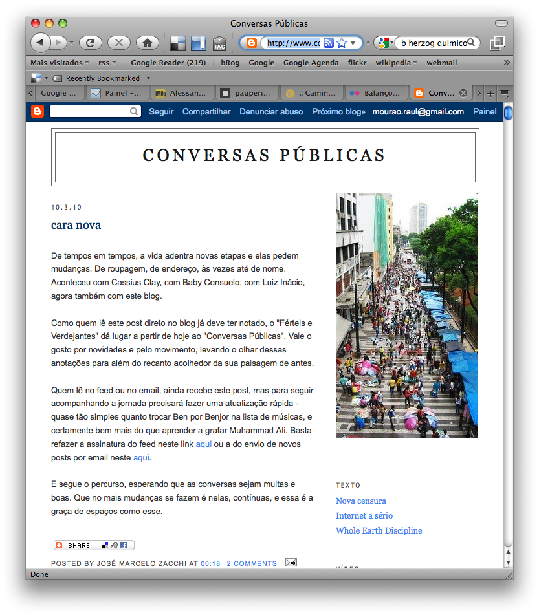This screenshot has height=615, width=539.
Task: Click the Blogger logo in the navbar
Action: [38, 112]
